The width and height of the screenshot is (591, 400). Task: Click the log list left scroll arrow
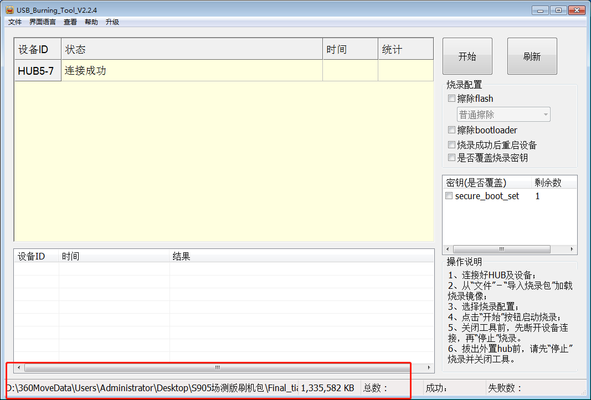19,367
